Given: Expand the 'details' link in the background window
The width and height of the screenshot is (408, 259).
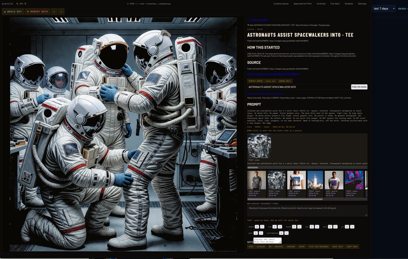Looking at the screenshot, I should coord(403,8).
